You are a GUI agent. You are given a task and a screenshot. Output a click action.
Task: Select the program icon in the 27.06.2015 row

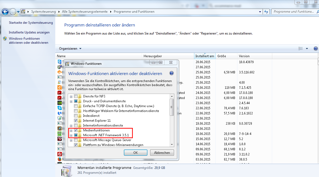[60, 67]
